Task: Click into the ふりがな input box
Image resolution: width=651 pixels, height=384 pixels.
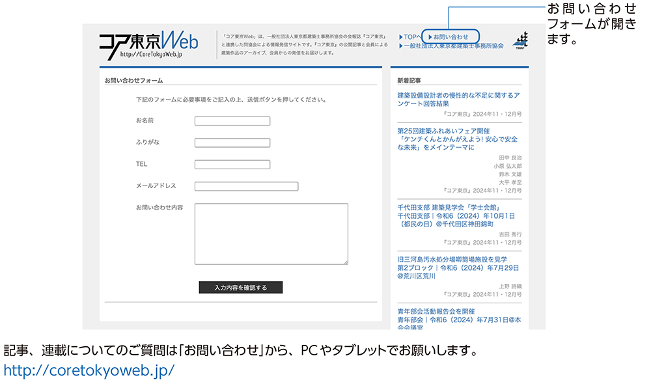Action: point(232,143)
